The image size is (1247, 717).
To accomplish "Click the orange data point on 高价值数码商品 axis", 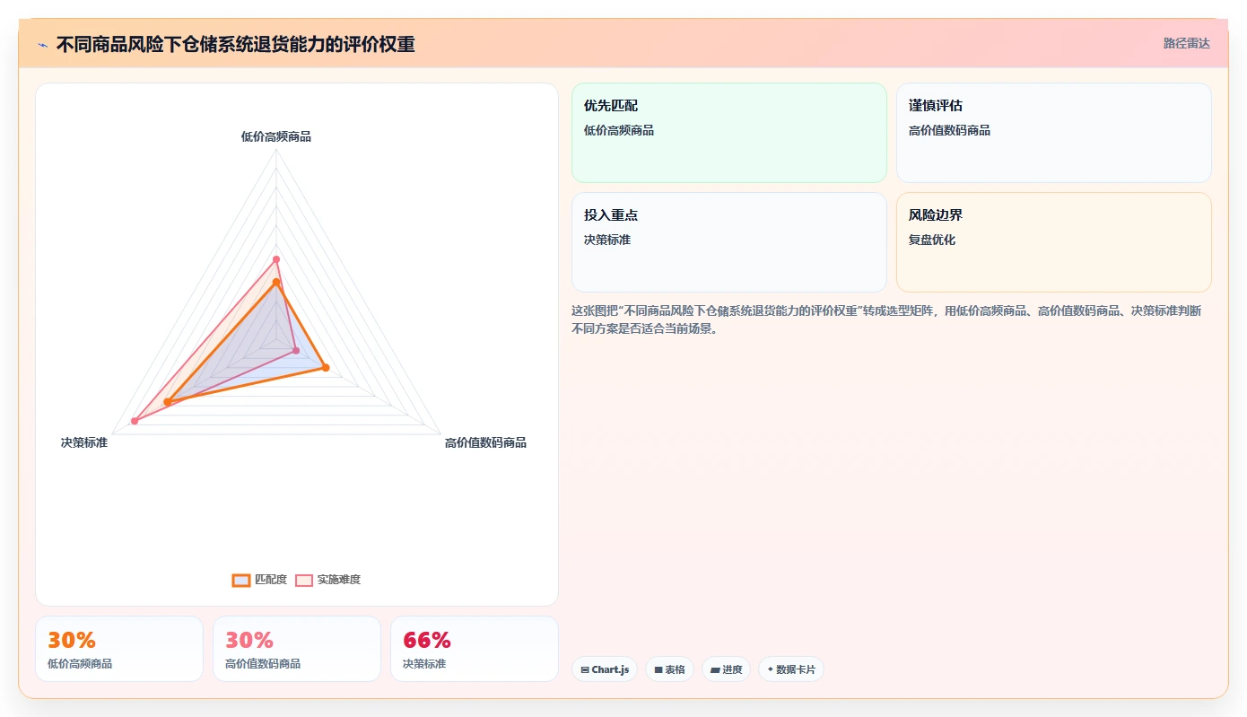I will [326, 367].
